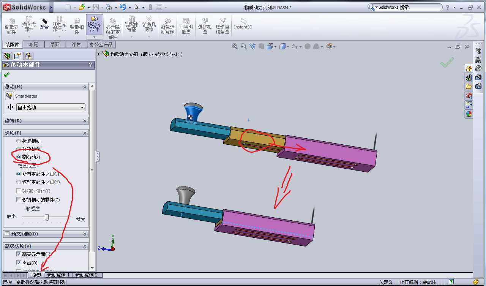Open the Appearances color ball pane
Screen dimensions: 486x286
[469, 114]
